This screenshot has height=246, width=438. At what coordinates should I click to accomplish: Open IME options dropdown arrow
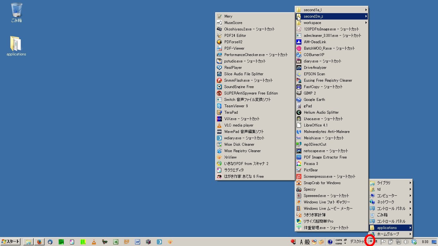[345, 243]
